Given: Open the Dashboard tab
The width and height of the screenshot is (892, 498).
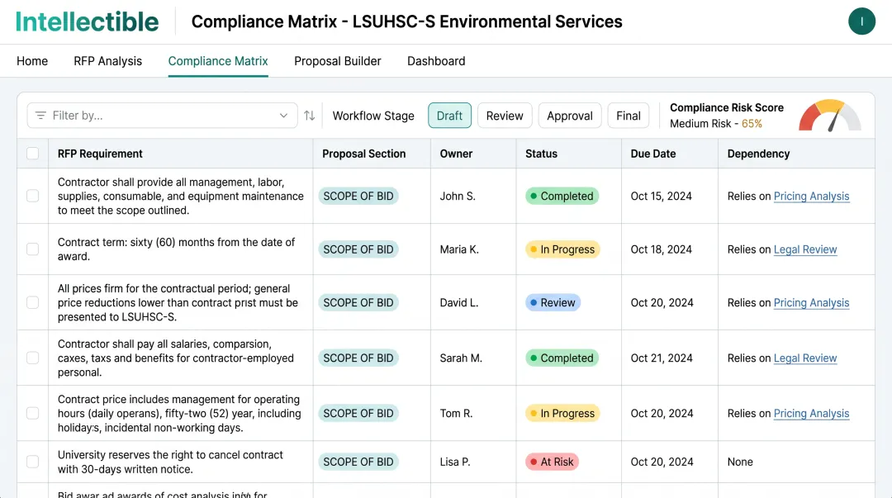Looking at the screenshot, I should click(436, 61).
